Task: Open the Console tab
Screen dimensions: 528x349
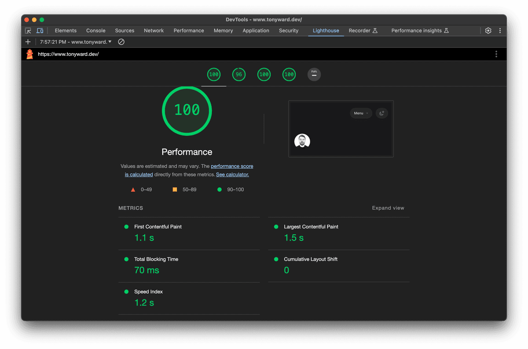Action: pos(95,31)
